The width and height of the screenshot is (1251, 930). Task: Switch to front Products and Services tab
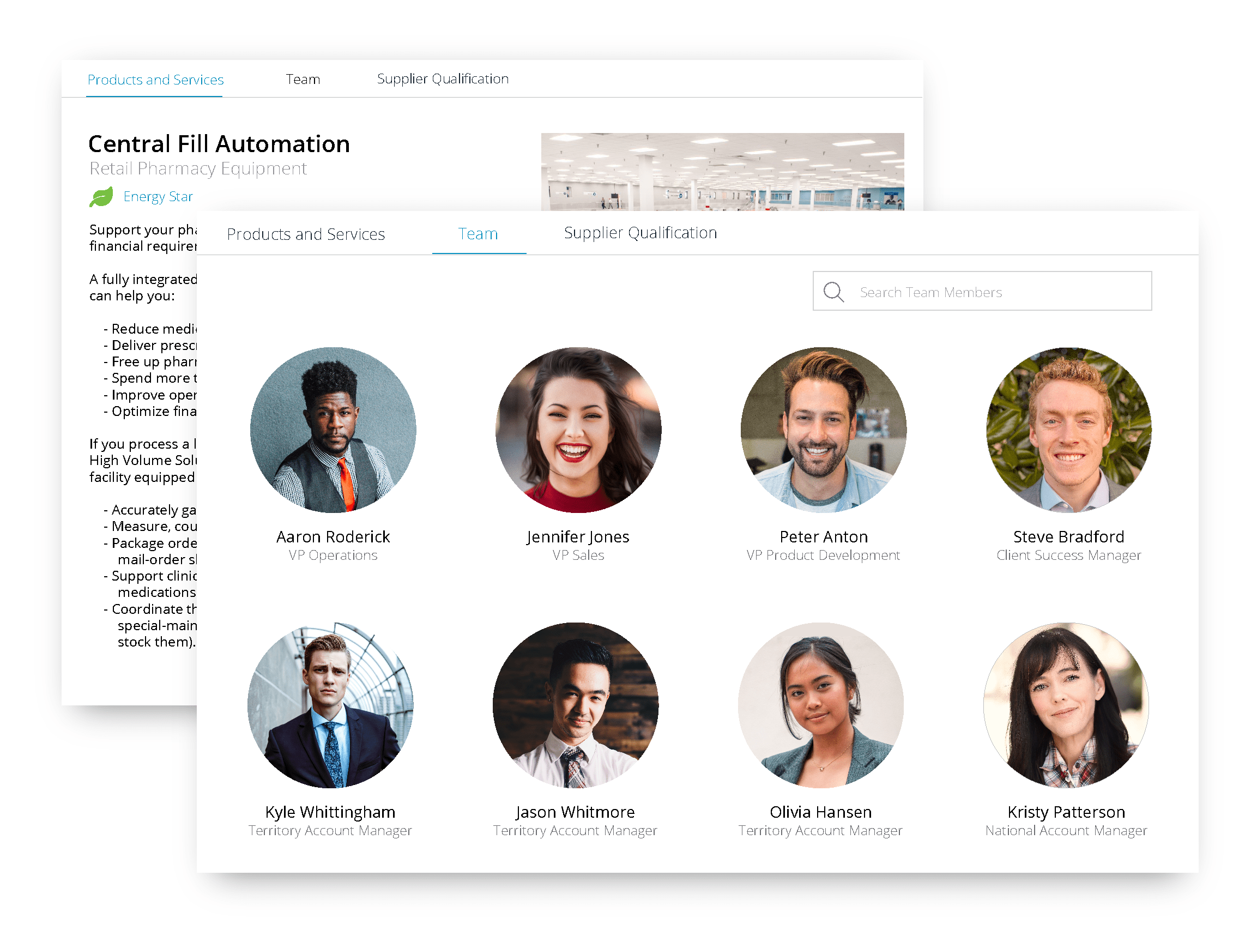coord(306,234)
